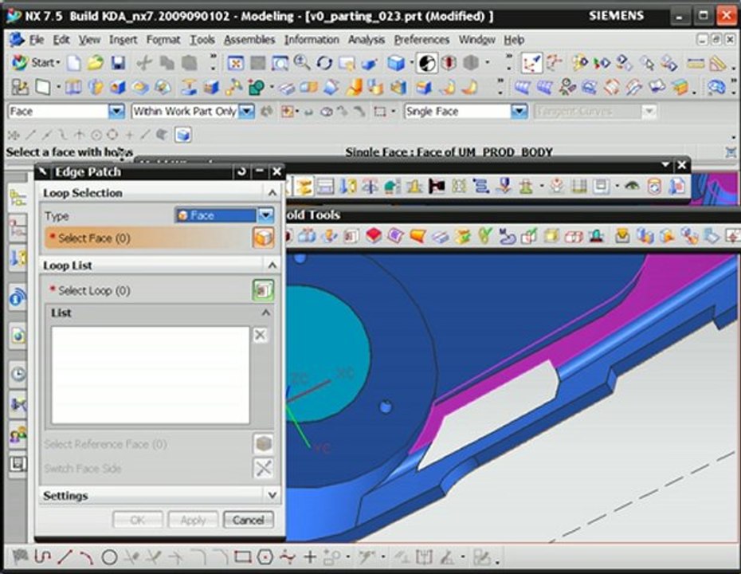Open the Preferences menu
The height and width of the screenshot is (574, 741).
[421, 40]
